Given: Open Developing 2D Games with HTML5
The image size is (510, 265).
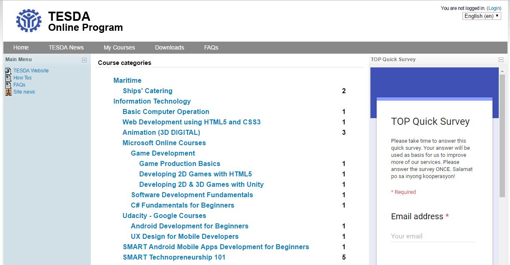Looking at the screenshot, I should 195,174.
